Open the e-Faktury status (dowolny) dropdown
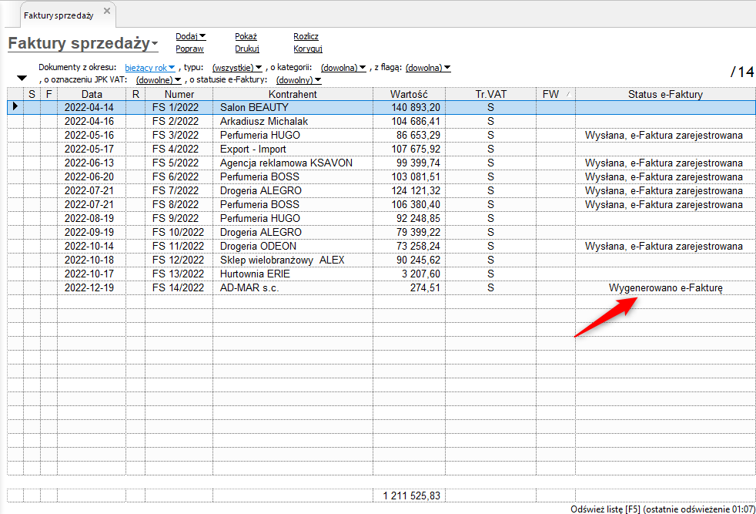 click(299, 79)
